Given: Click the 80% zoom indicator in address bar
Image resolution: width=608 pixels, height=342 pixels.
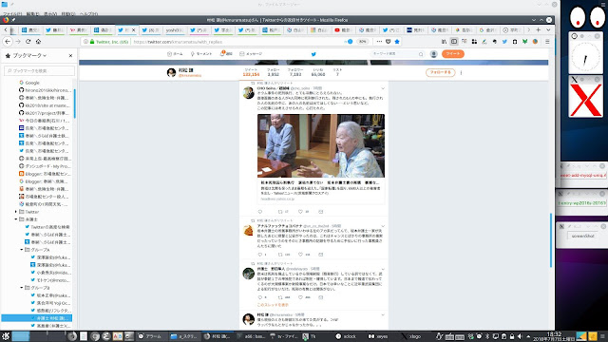Looking at the screenshot, I should 362,42.
